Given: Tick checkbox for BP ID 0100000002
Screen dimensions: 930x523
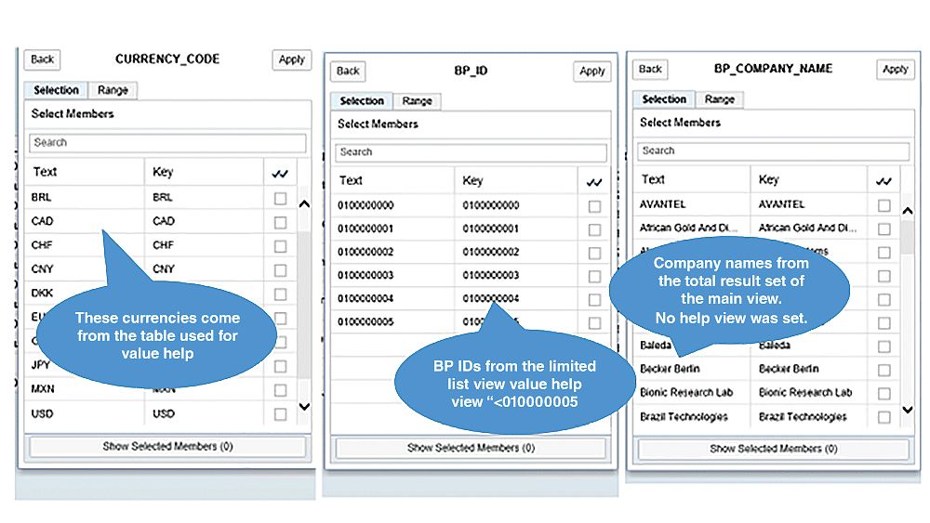Looking at the screenshot, I should coord(594,253).
